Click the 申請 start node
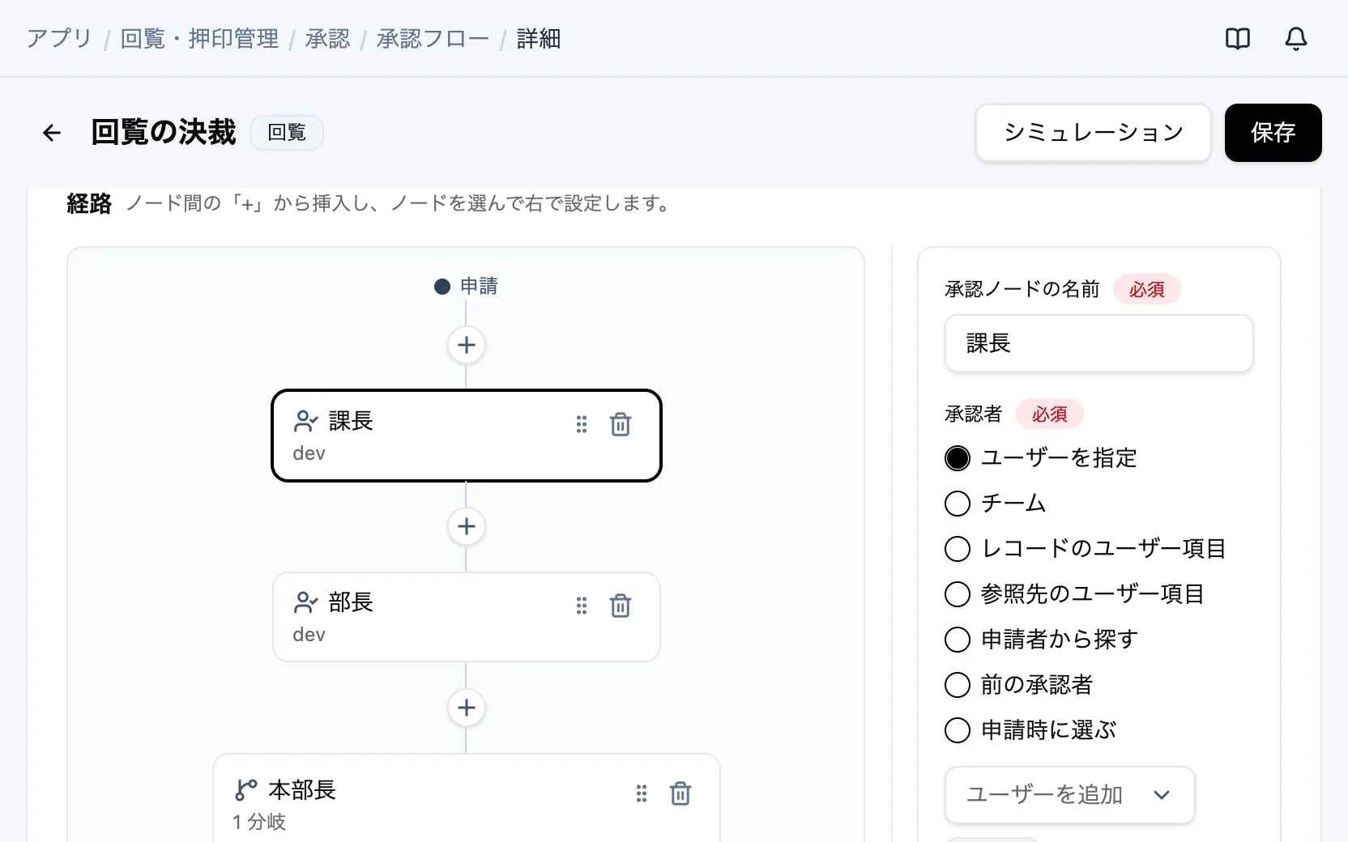1348x842 pixels. [467, 287]
